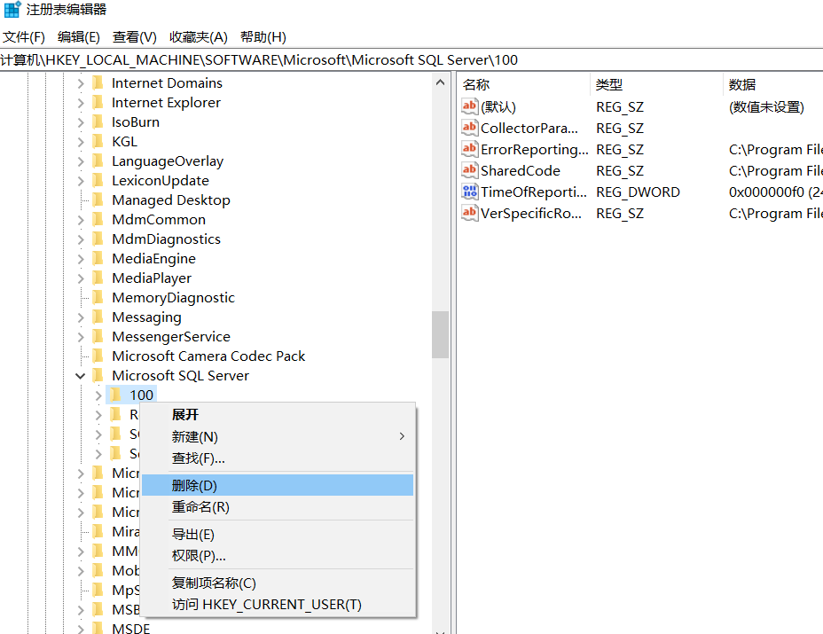
Task: Choose 重命名(R) in the context menu
Action: click(x=278, y=507)
